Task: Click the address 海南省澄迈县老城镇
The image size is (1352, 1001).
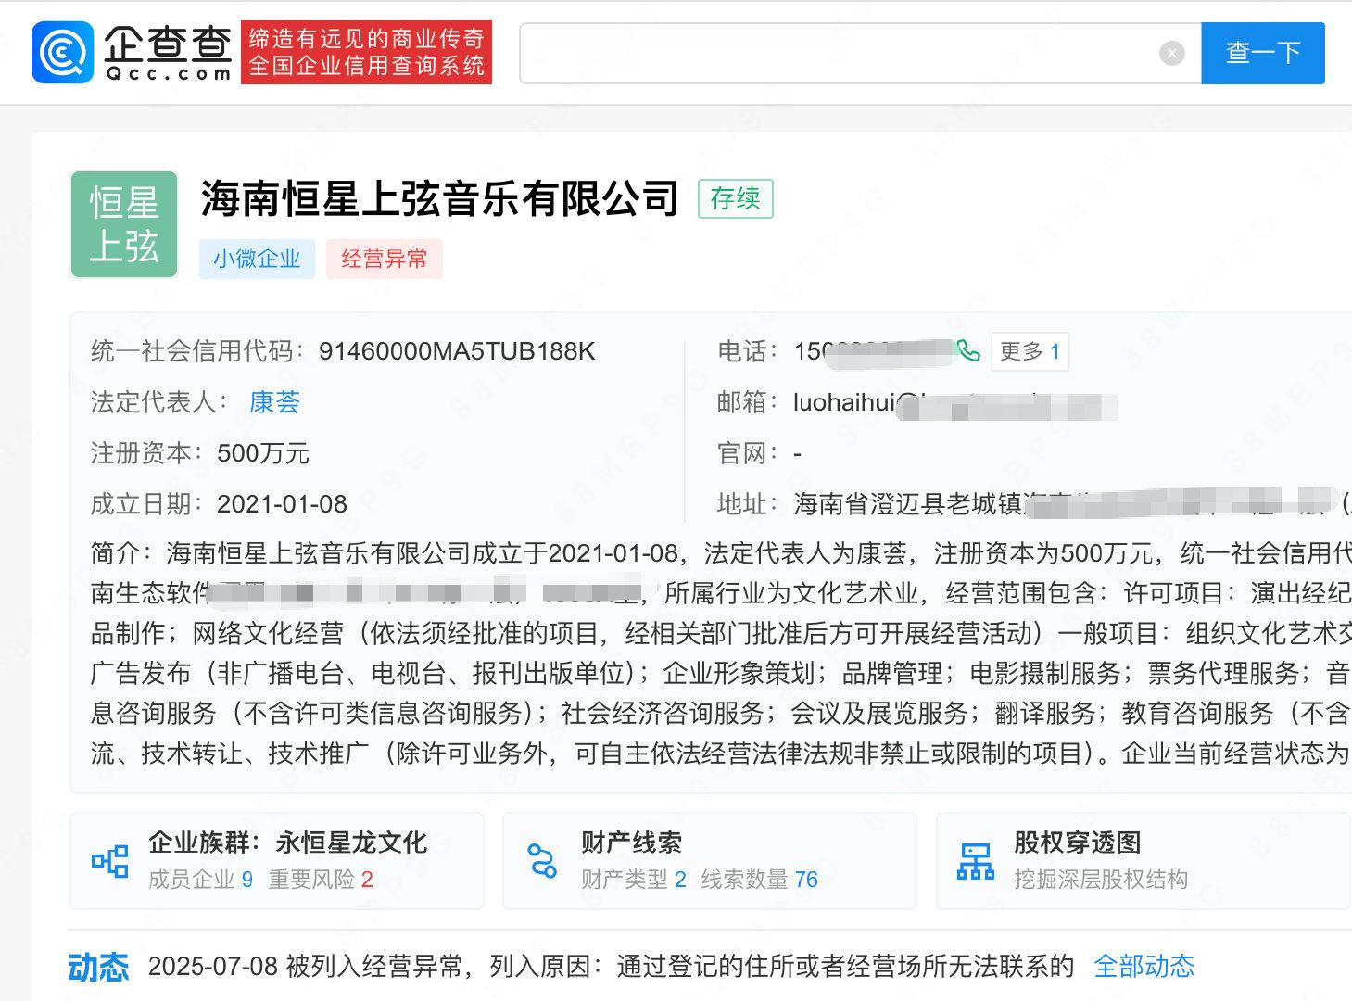Action: point(908,504)
